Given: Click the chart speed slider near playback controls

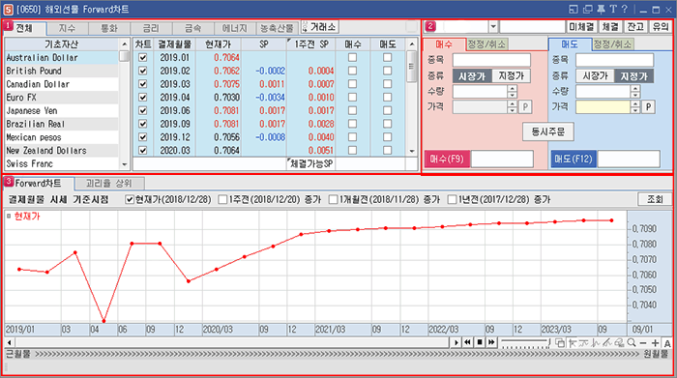Looking at the screenshot, I should [x=525, y=342].
